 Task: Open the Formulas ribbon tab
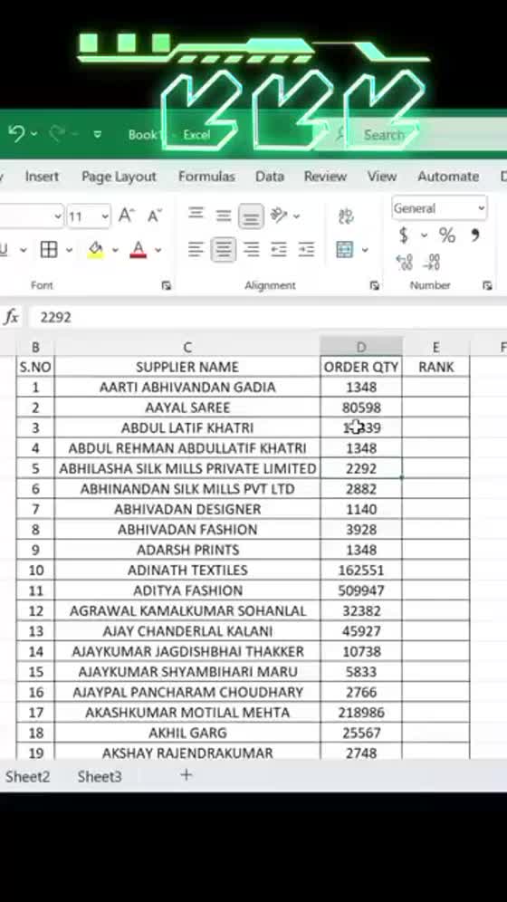pos(206,177)
